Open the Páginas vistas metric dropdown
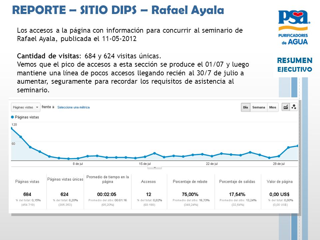The width and height of the screenshot is (320, 240). tap(26, 107)
